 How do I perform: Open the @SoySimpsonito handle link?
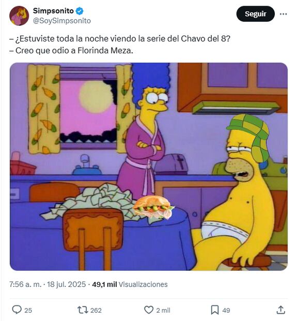pos(62,21)
